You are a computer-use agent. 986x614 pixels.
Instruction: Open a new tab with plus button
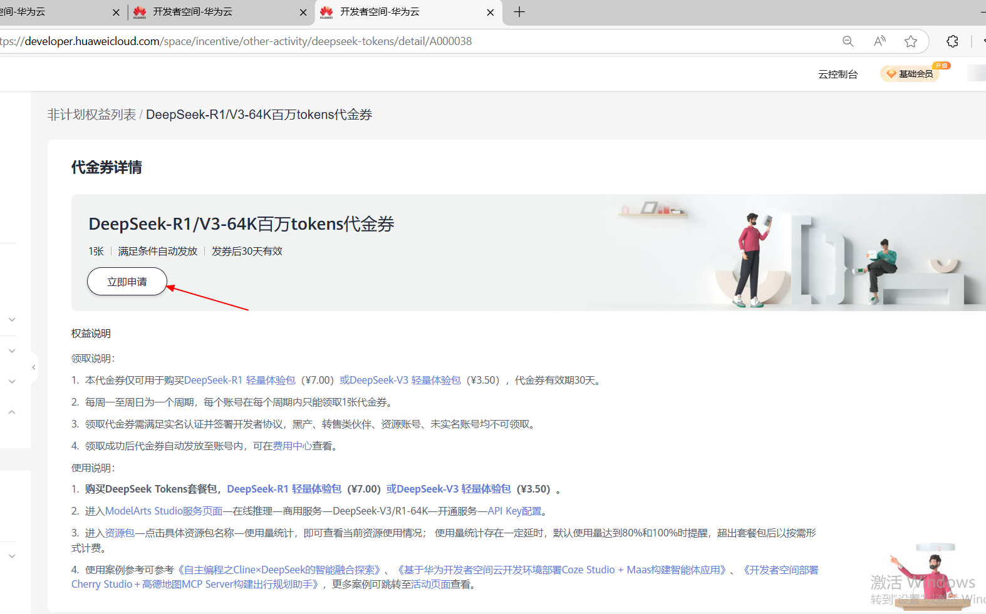click(x=519, y=12)
